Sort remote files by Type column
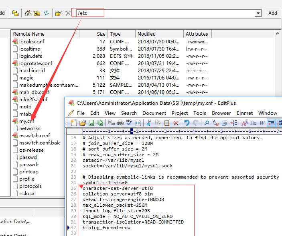 pyautogui.click(x=122, y=34)
